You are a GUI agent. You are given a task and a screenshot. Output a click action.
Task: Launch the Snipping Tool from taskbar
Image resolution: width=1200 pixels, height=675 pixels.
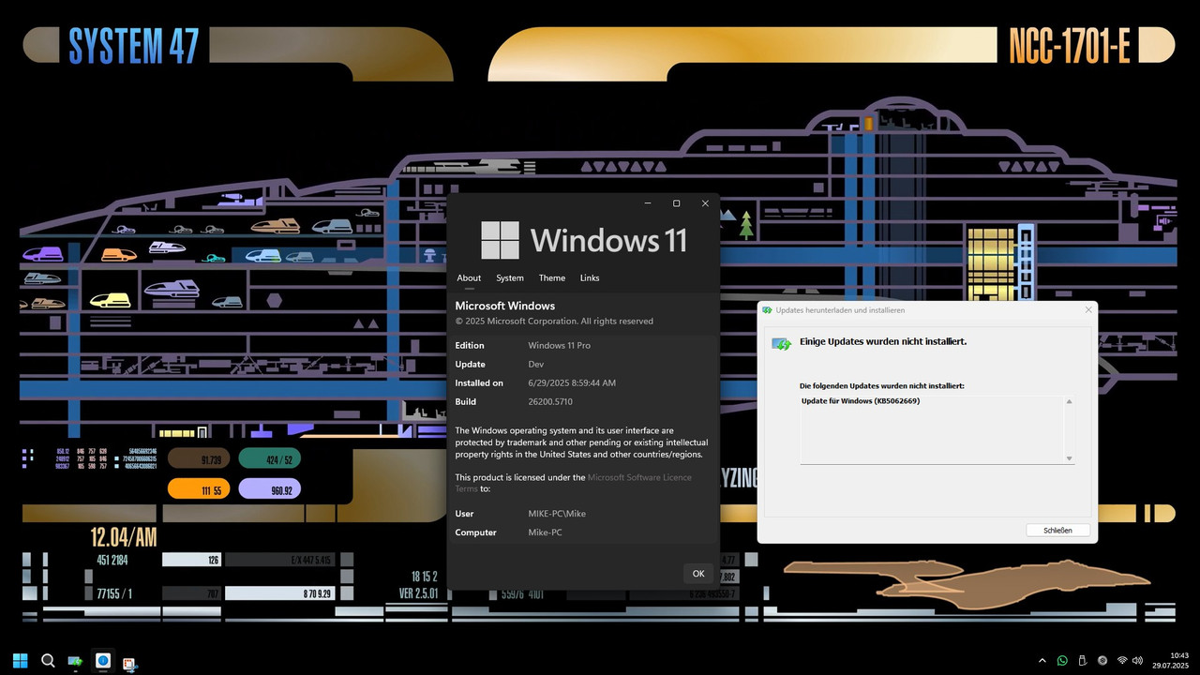(130, 662)
